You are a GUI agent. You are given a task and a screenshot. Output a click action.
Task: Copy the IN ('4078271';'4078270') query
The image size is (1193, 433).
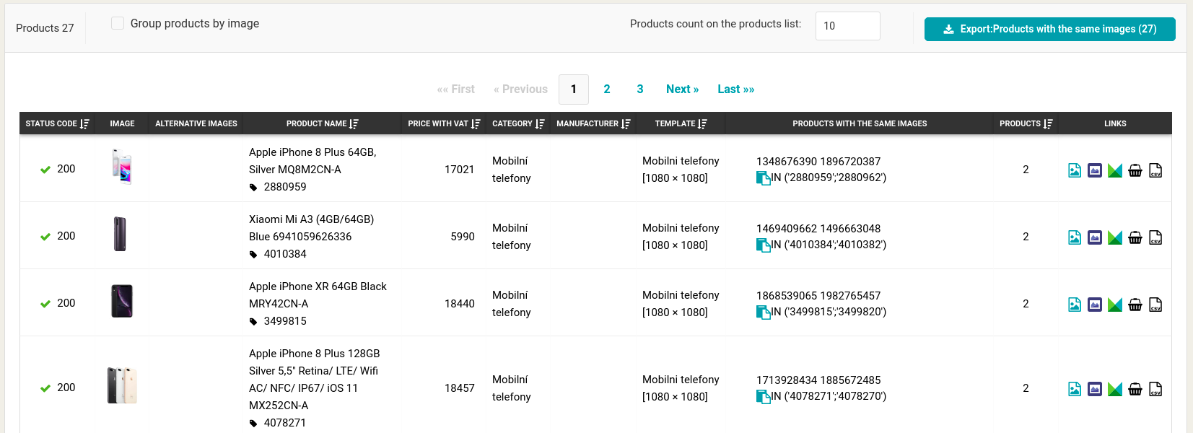pos(763,396)
